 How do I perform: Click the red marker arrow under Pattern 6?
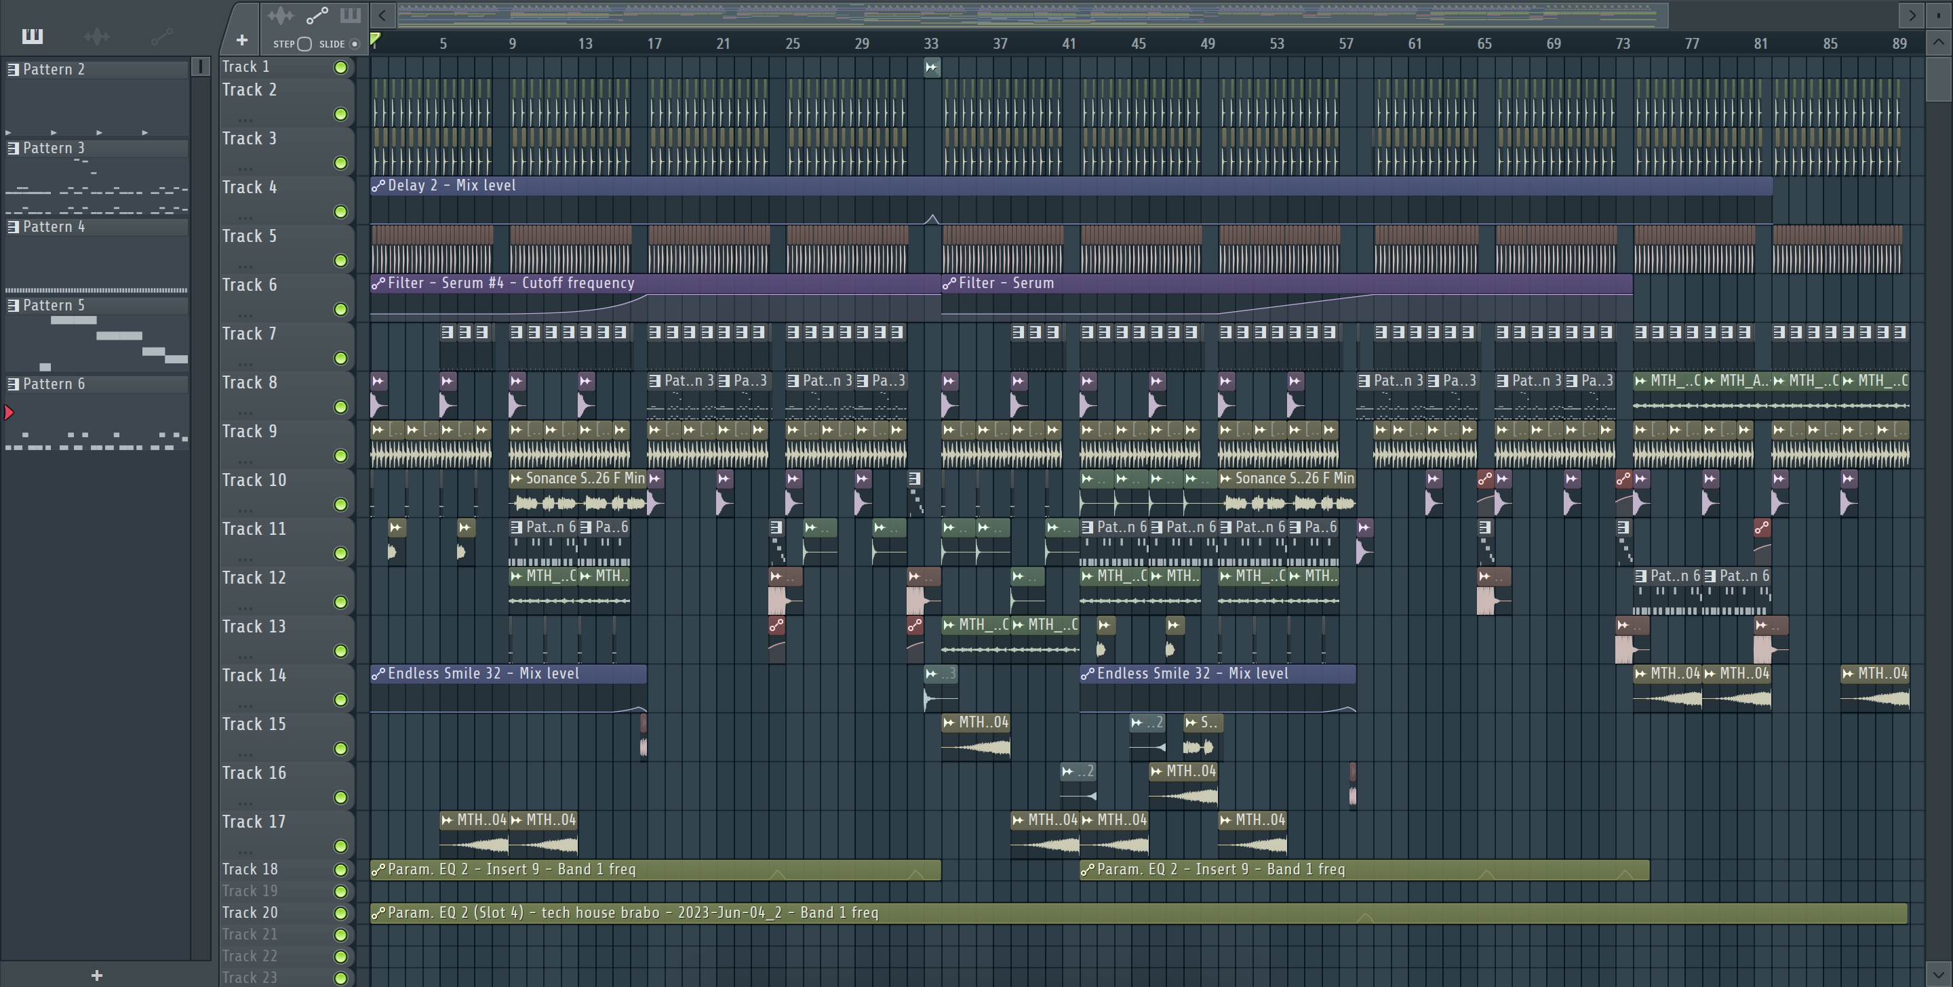point(9,413)
